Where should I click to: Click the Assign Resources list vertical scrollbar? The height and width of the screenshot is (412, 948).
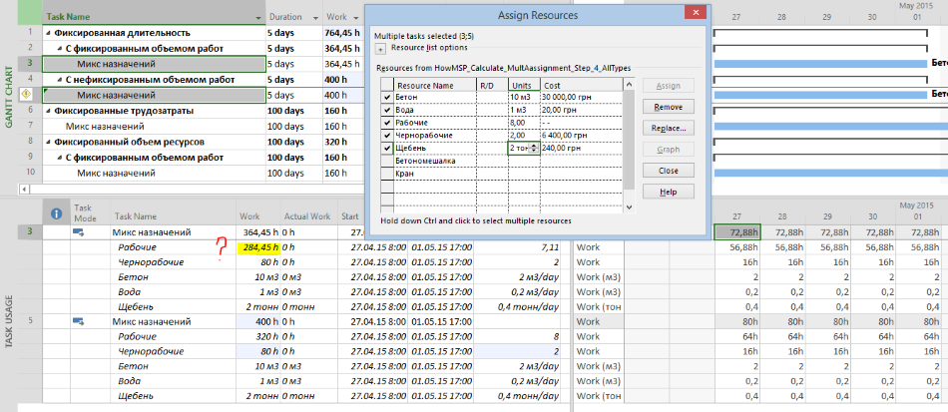click(628, 145)
